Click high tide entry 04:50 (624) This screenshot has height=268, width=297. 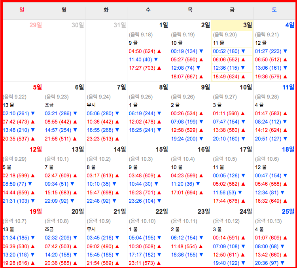[145, 51]
